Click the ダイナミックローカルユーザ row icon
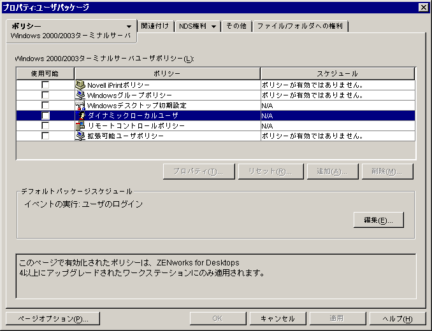432x331 pixels. point(82,115)
